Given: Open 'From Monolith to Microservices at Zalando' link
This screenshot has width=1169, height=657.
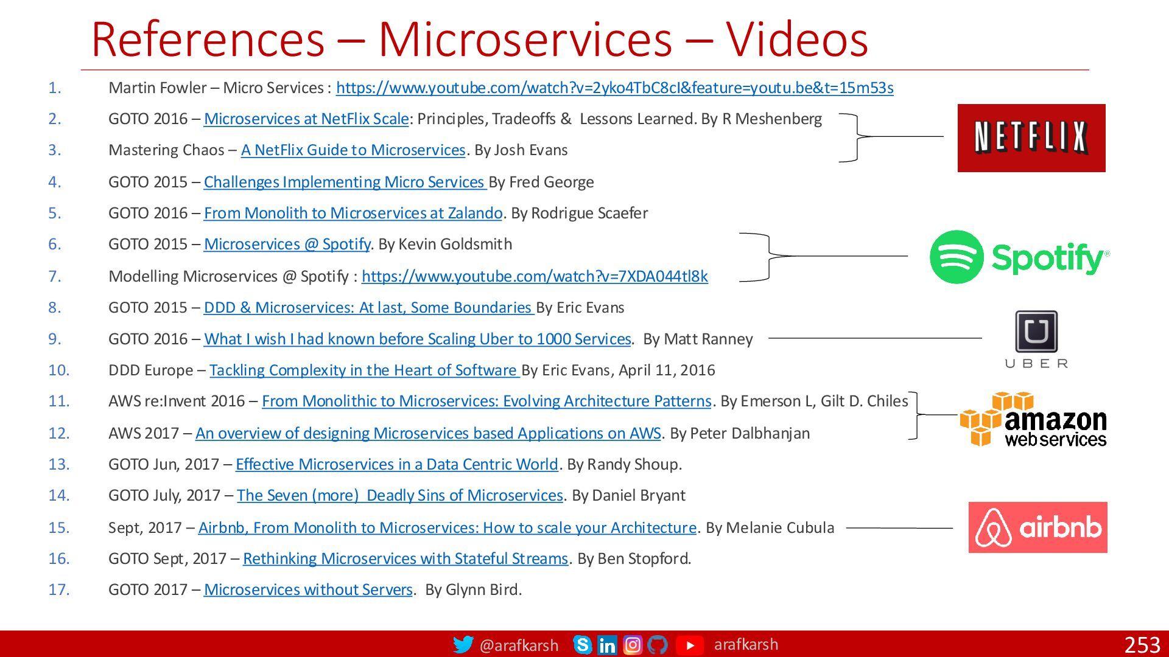Looking at the screenshot, I should pyautogui.click(x=353, y=213).
